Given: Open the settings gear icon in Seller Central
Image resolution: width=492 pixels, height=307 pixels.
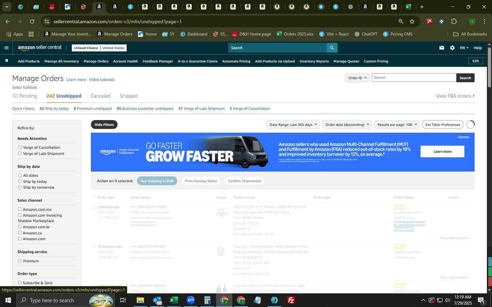Looking at the screenshot, I should click(452, 48).
